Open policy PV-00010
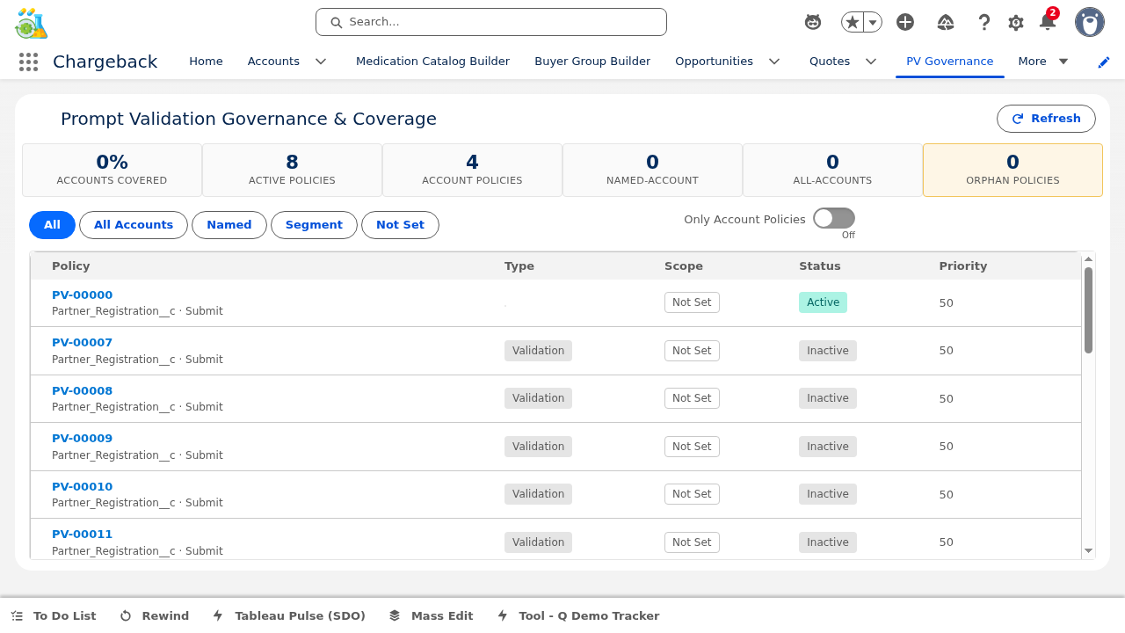This screenshot has width=1125, height=633. pyautogui.click(x=82, y=487)
